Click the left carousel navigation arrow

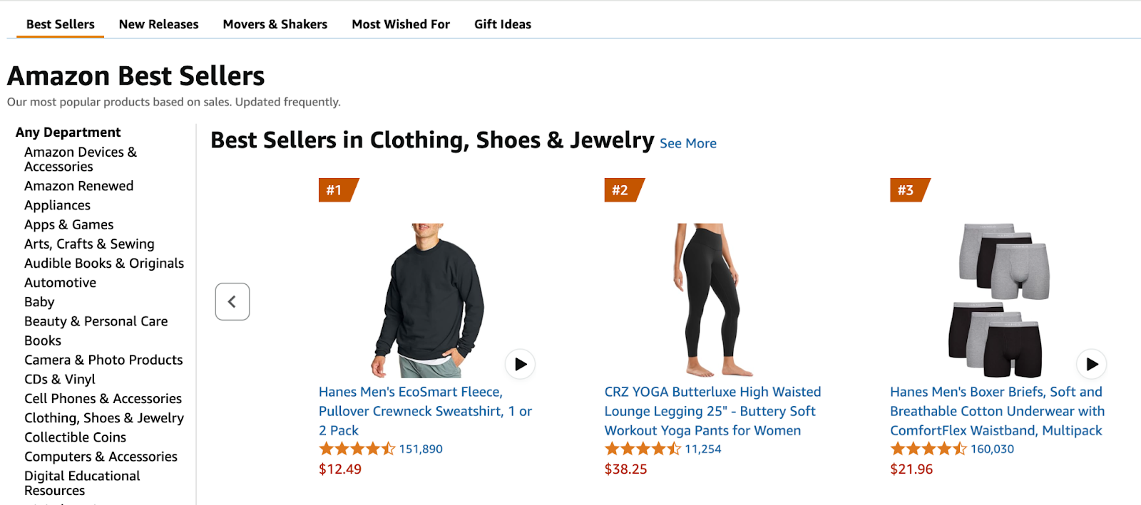(232, 301)
